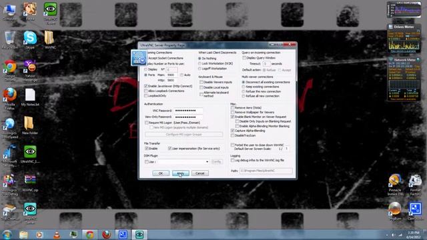427x240 pixels.
Task: Click the Main port number field
Action: coord(172,75)
